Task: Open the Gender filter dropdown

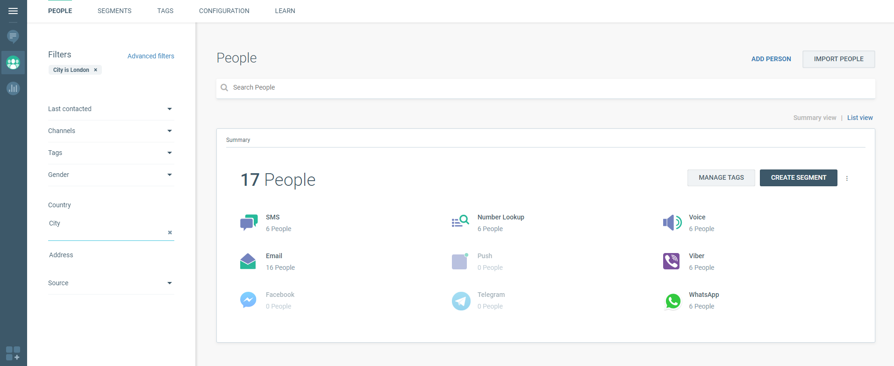Action: point(169,175)
